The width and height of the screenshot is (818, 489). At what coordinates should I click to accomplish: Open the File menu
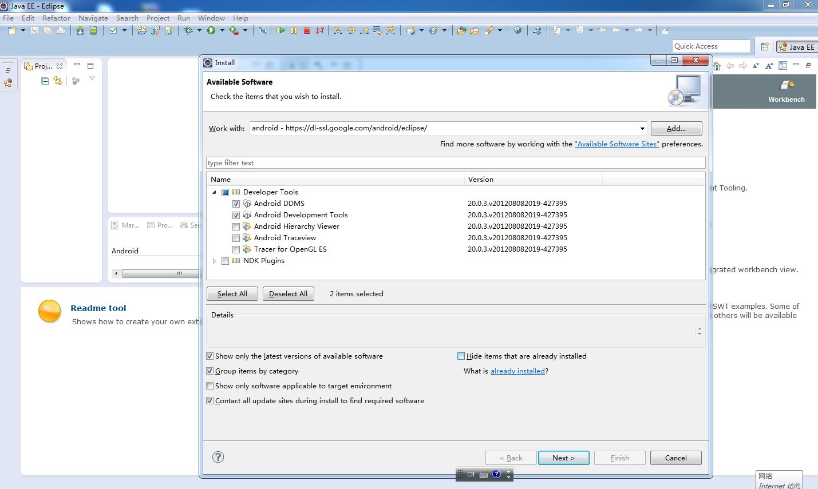[x=8, y=18]
